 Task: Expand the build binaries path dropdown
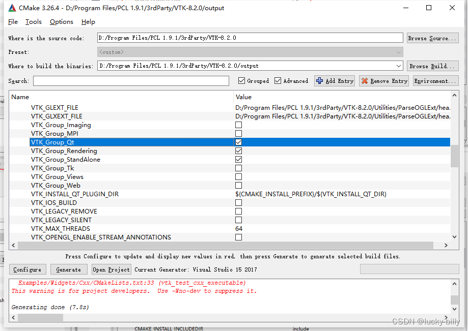[x=399, y=66]
